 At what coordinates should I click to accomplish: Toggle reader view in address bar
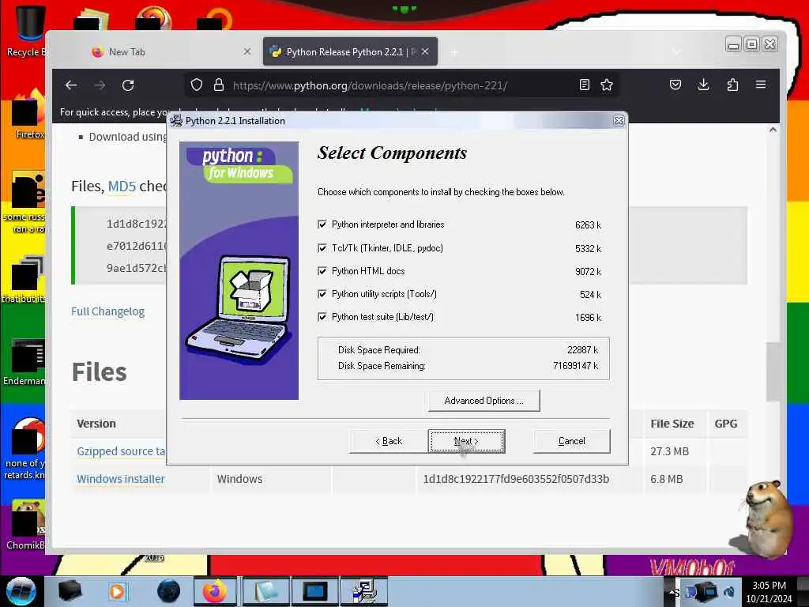(x=584, y=85)
